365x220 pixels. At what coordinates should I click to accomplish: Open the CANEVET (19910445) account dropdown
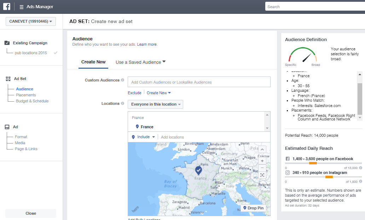31,21
